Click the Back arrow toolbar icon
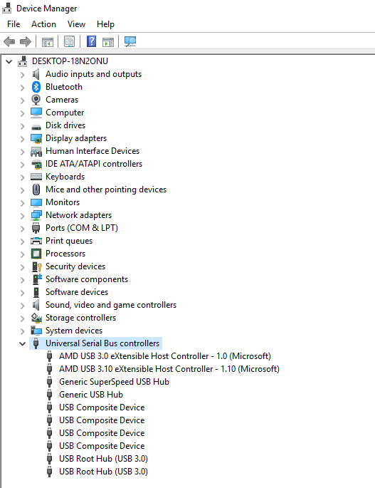The height and width of the screenshot is (488, 375). coord(9,41)
